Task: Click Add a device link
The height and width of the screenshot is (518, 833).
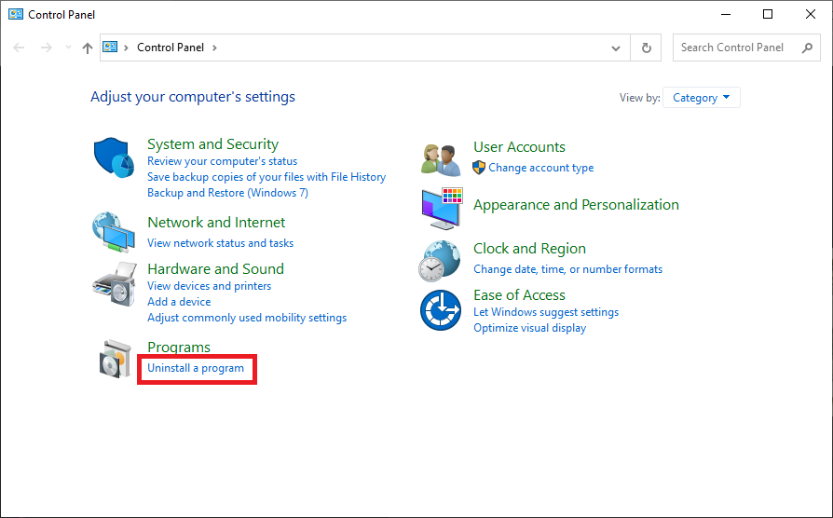Action: (179, 302)
